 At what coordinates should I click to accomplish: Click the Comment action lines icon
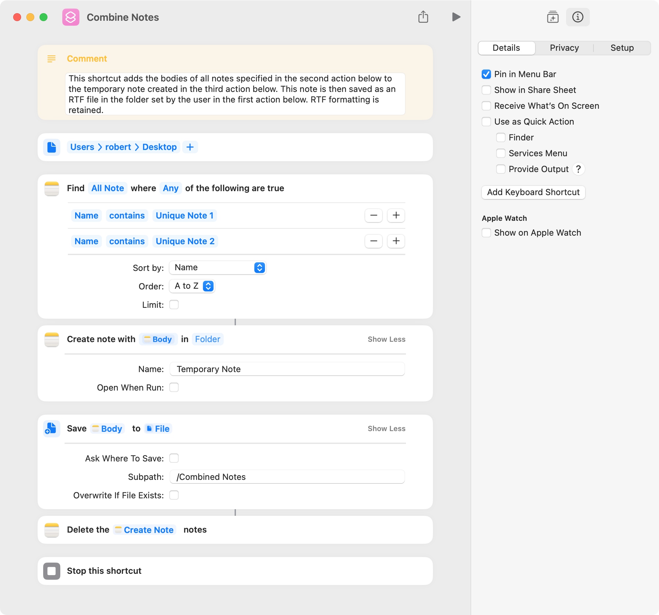click(51, 59)
